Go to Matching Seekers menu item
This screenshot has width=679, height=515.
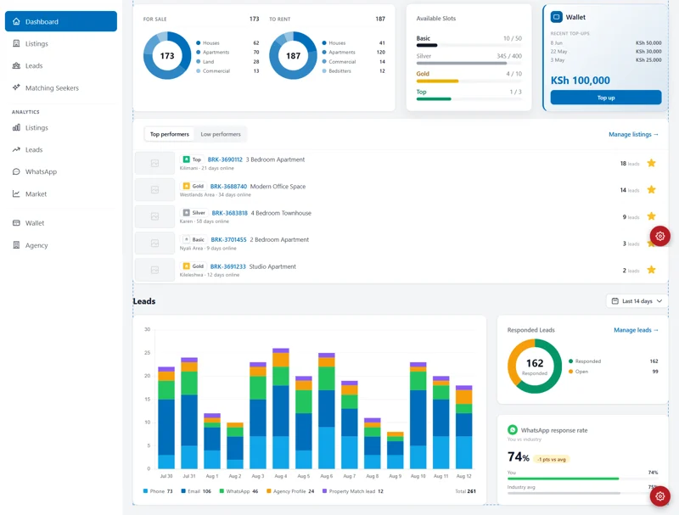pyautogui.click(x=60, y=88)
